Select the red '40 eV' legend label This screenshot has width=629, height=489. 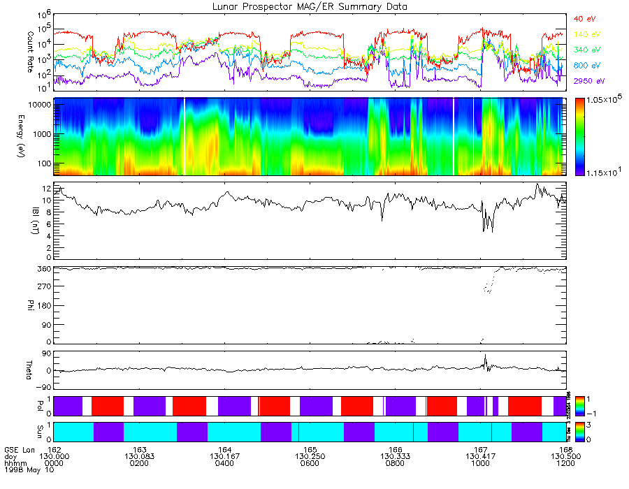click(584, 20)
